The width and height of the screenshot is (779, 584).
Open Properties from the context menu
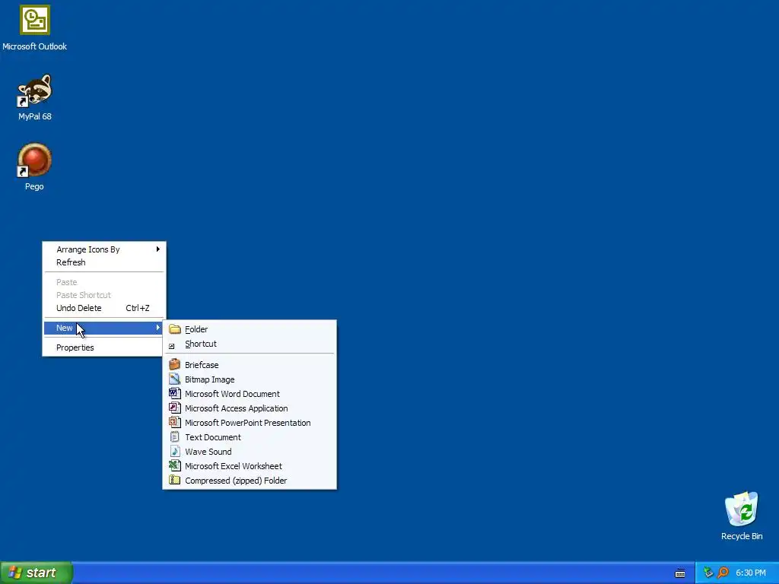coord(105,348)
